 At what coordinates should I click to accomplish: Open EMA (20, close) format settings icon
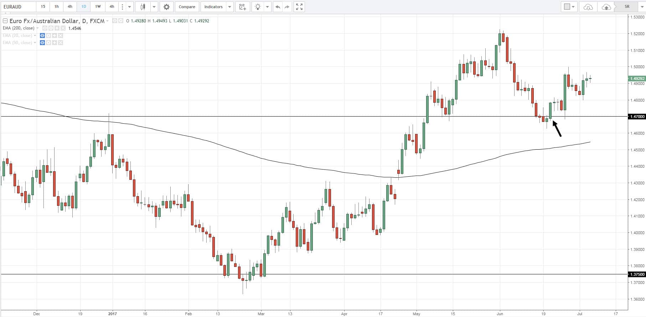coord(48,36)
